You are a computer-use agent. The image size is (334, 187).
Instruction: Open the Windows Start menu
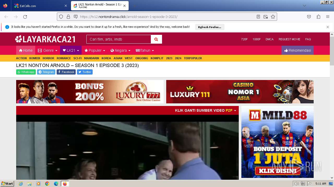click(x=7, y=184)
